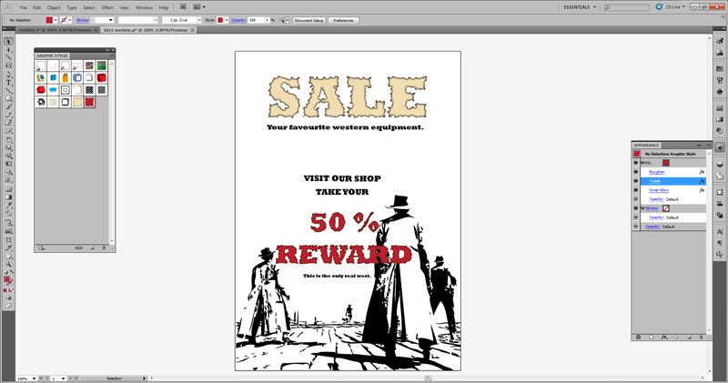Image resolution: width=728 pixels, height=383 pixels.
Task: Open the Add New Effect fx menu
Action: 663,337
